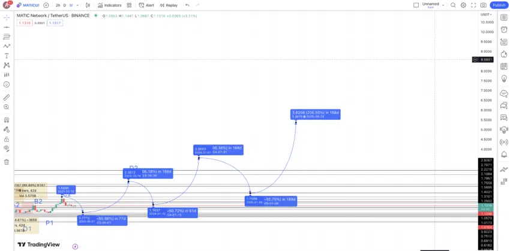Select the D daily timeframe
This screenshot has width=510, height=251.
(65, 5)
